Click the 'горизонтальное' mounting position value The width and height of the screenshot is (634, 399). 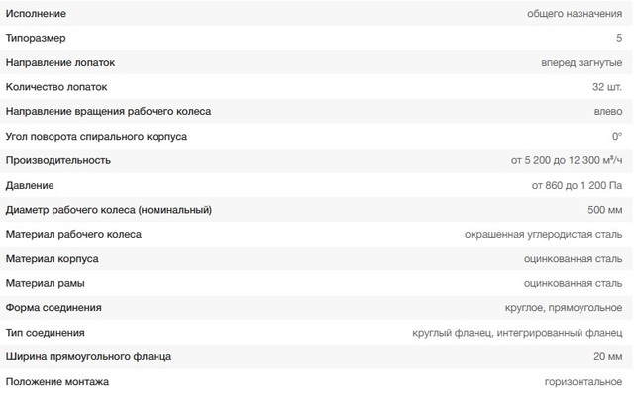pyautogui.click(x=582, y=381)
